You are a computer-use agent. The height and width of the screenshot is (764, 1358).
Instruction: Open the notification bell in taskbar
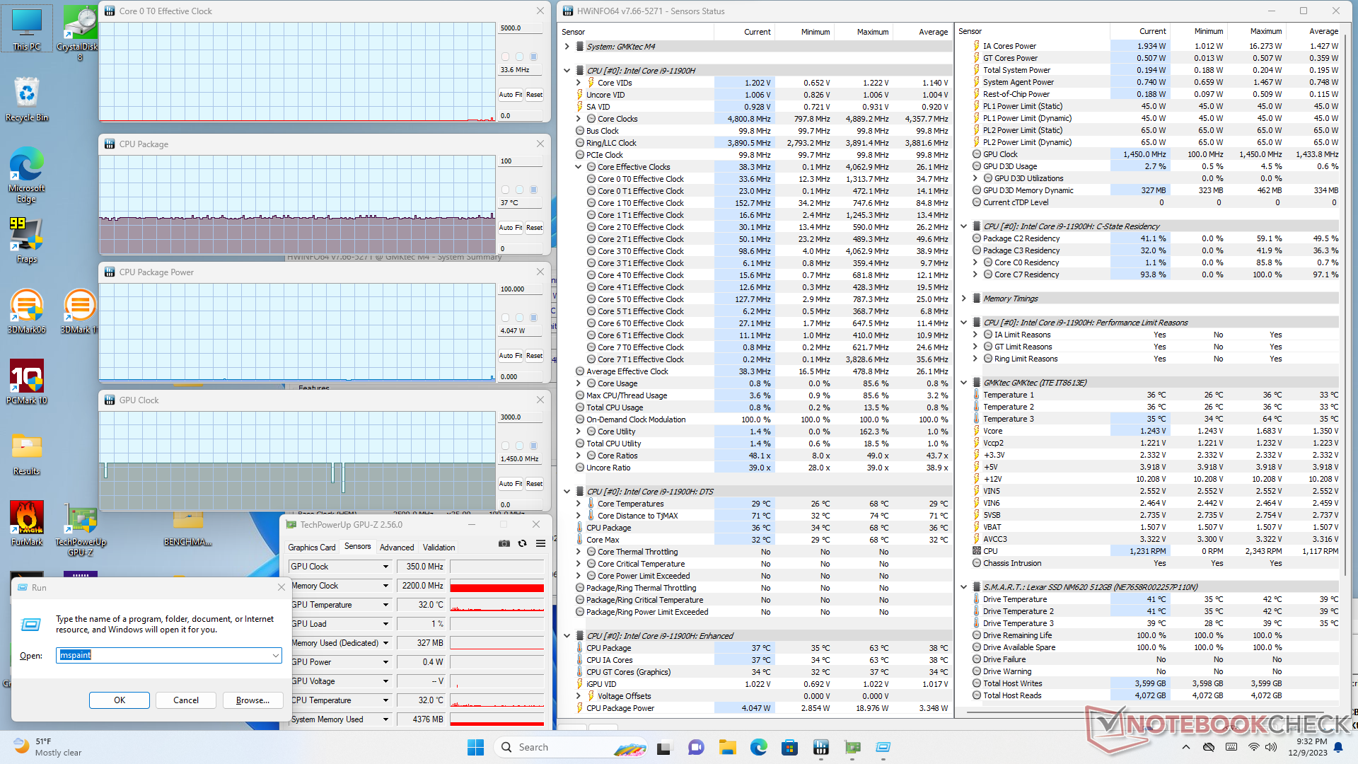pyautogui.click(x=1338, y=747)
